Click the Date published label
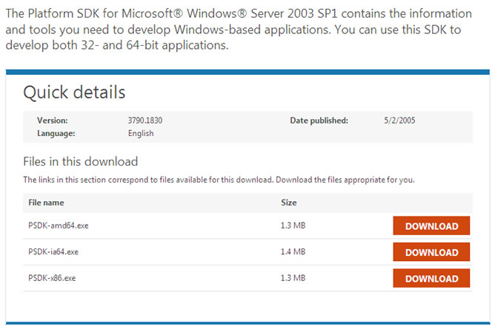 point(319,121)
